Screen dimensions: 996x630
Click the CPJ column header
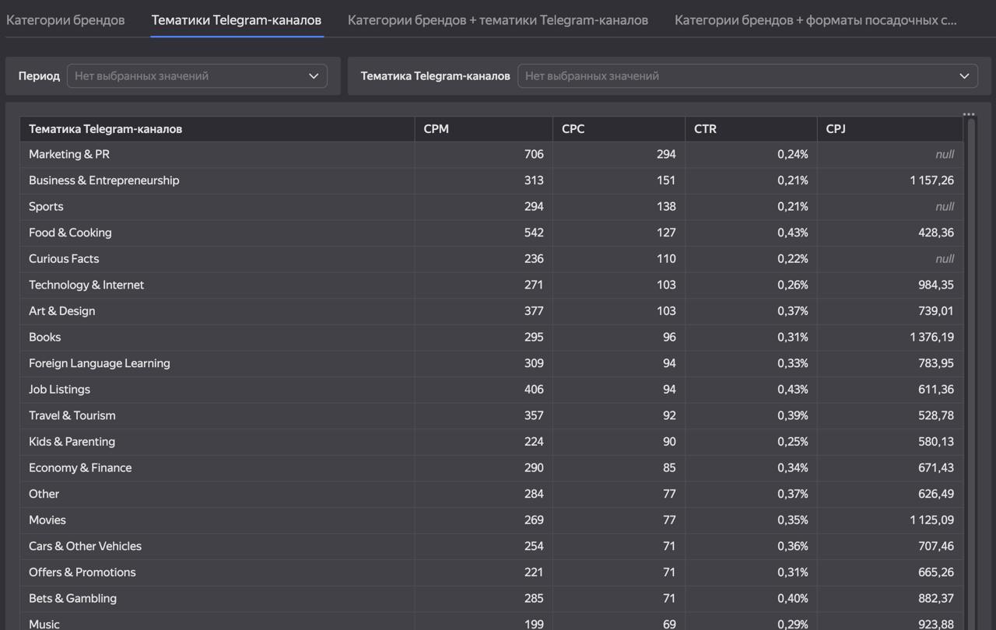coord(836,129)
